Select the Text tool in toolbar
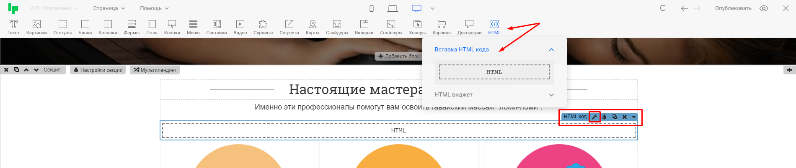Screen dimensions: 796x168 tap(13, 27)
